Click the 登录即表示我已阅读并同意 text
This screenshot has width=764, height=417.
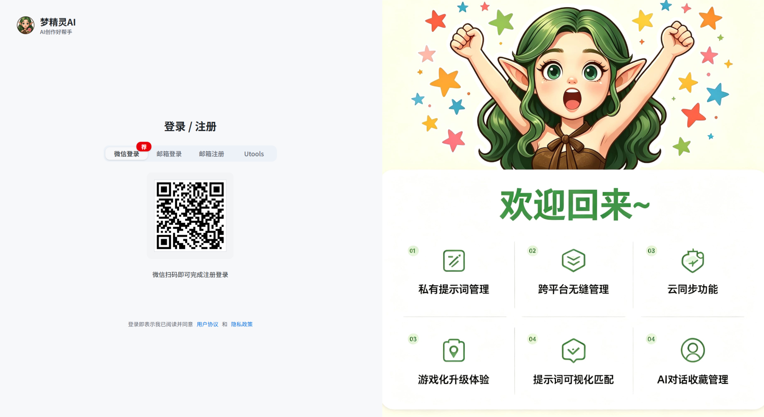[160, 324]
